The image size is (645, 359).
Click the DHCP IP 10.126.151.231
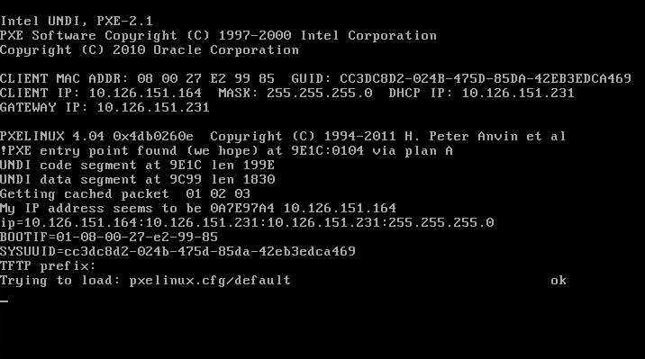pyautogui.click(x=518, y=93)
